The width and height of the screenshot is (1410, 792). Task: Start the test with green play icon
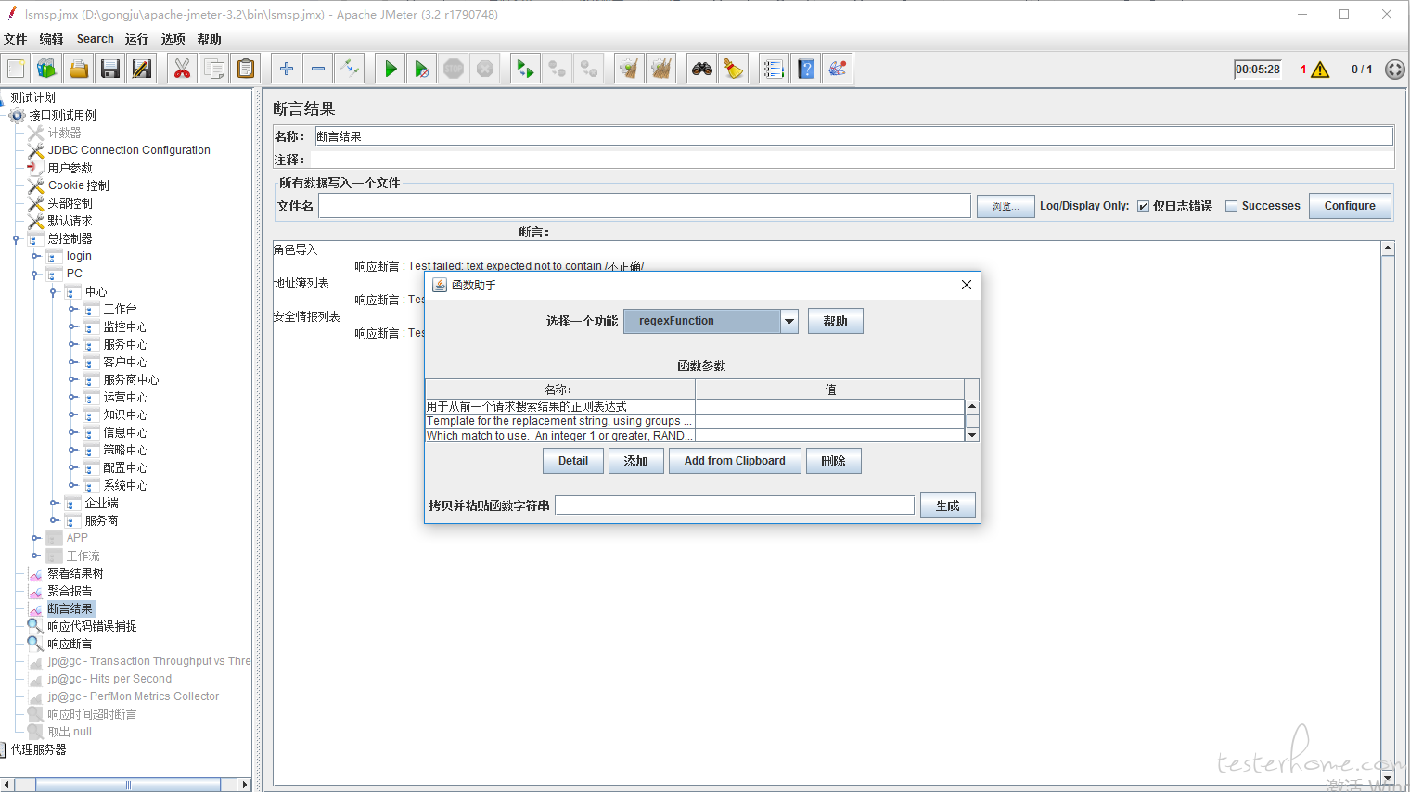point(391,69)
